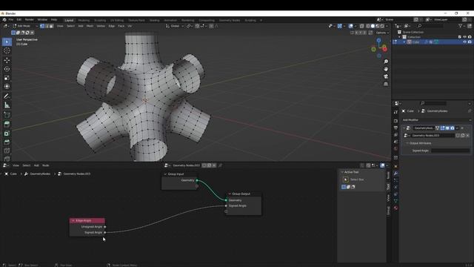This screenshot has height=267, width=474.
Task: Select the Annotate tool
Action: [x=7, y=96]
